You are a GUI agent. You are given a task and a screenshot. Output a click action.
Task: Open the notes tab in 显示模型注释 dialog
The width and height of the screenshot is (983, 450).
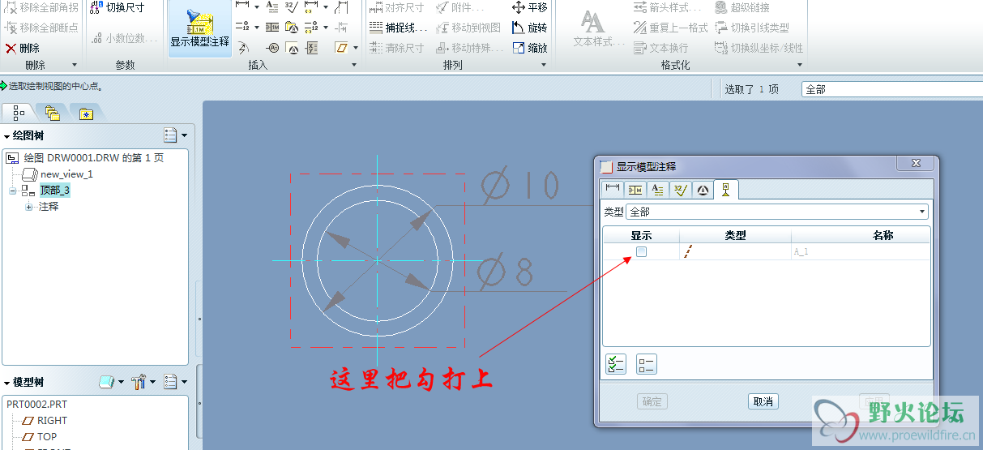[x=658, y=190]
